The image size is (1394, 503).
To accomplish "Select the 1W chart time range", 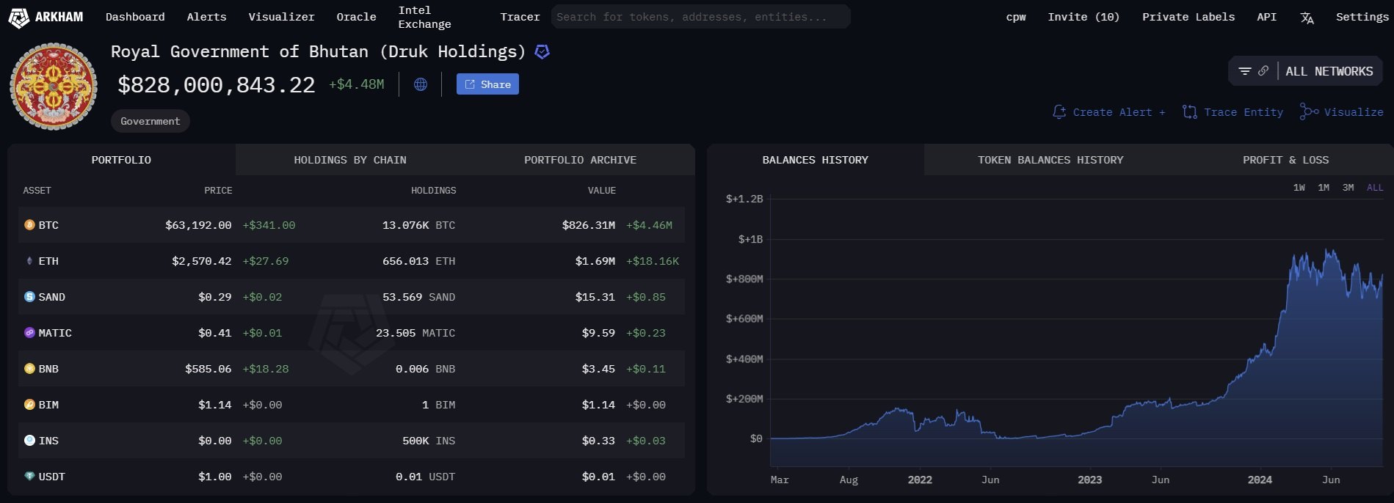I will tap(1299, 188).
